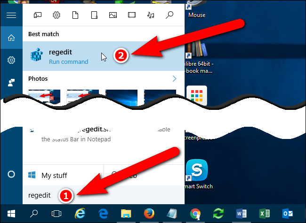This screenshot has width=306, height=223.
Task: Click the Feedback icon in Cortana sidebar
Action: (11, 83)
